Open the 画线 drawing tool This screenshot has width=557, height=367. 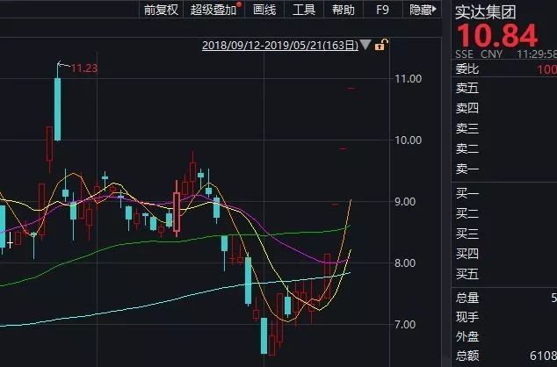[264, 10]
